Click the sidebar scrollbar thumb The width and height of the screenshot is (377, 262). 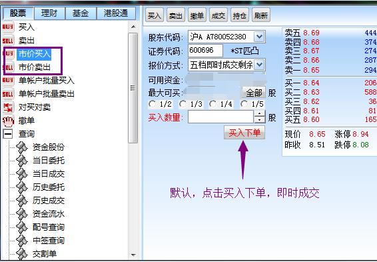(133, 88)
